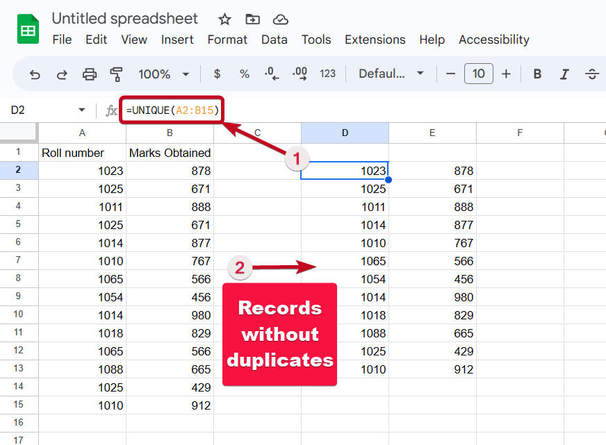The image size is (606, 445).
Task: Select the Roll number header cell
Action: pyautogui.click(x=82, y=153)
